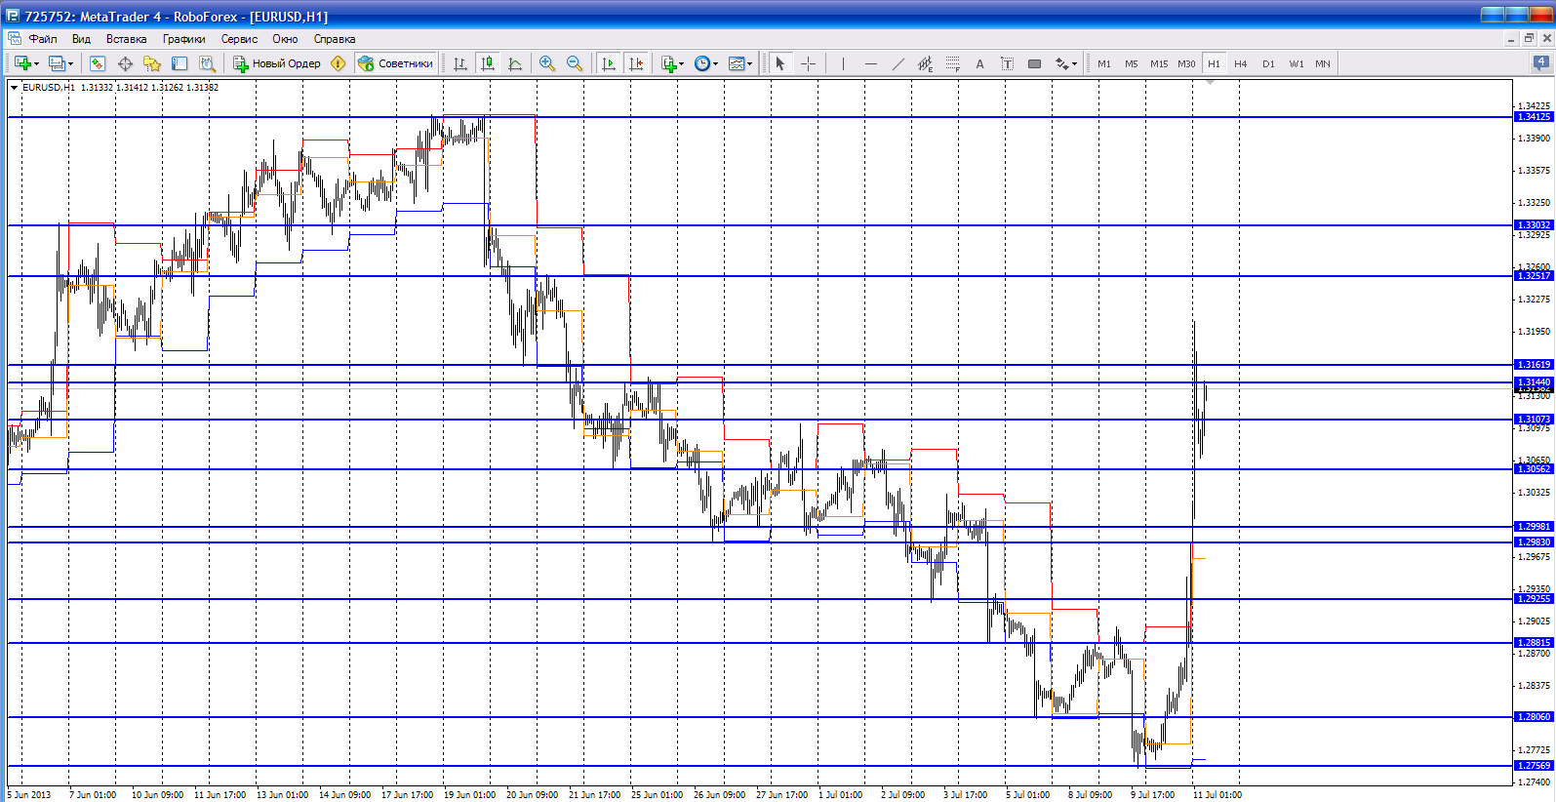Open the Market Watch window
The image size is (1556, 802).
[98, 63]
